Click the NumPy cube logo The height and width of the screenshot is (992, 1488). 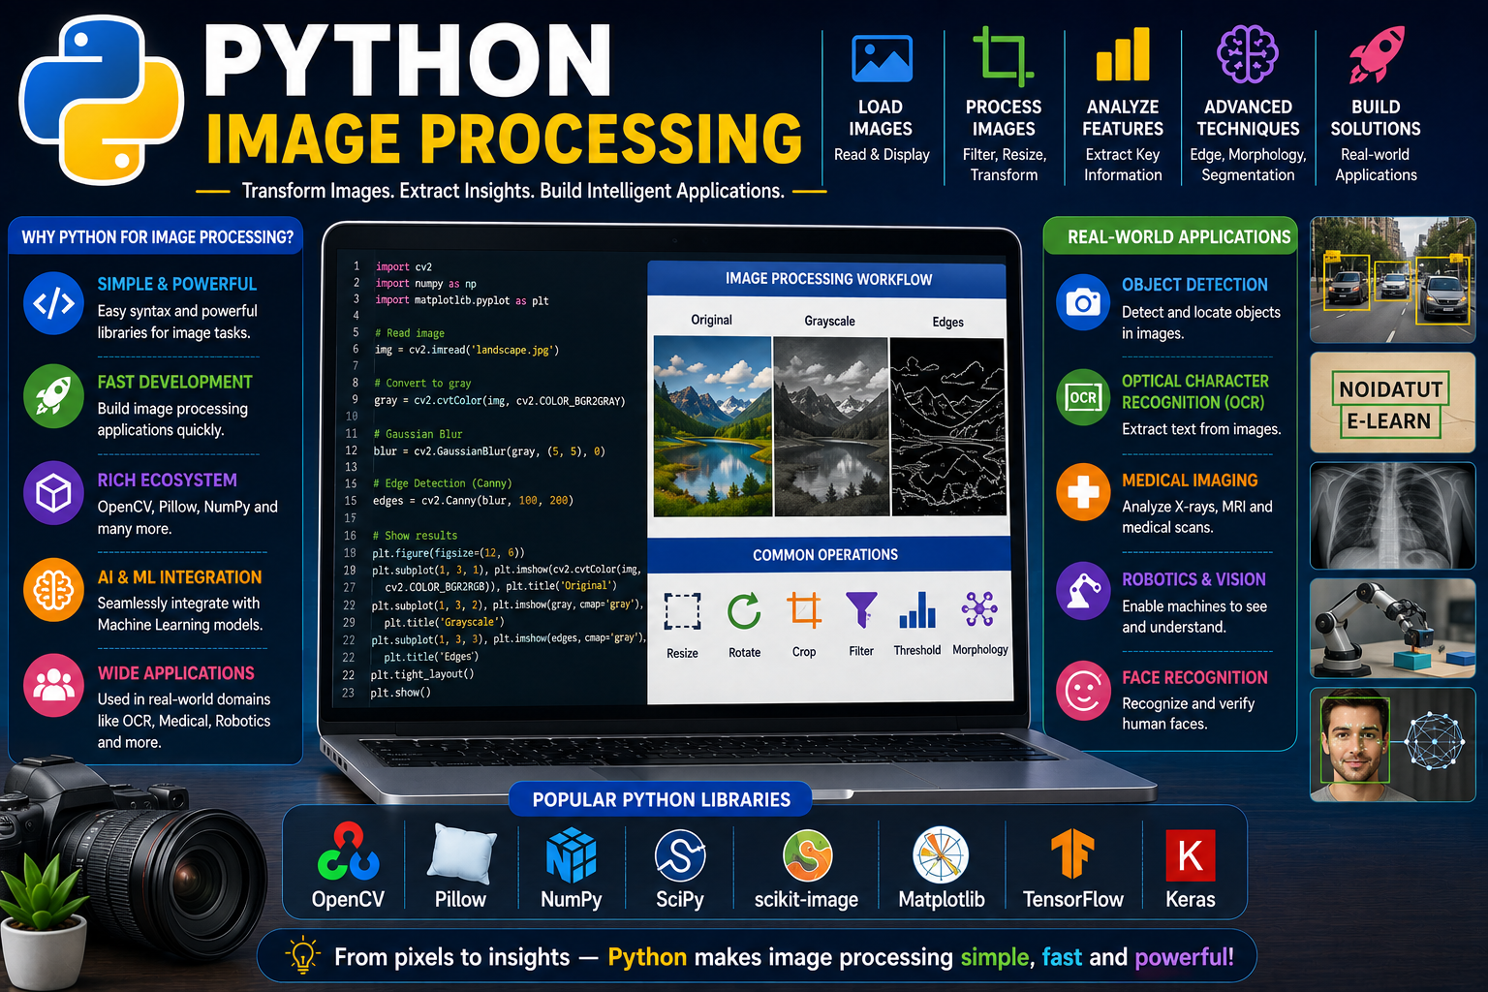[x=571, y=854]
